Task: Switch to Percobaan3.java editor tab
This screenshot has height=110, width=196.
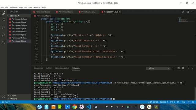Action: tap(88, 12)
